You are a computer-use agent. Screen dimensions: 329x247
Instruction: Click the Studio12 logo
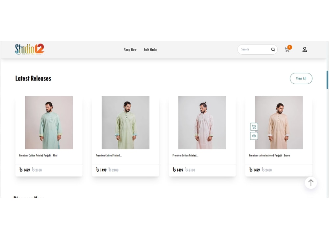30,49
